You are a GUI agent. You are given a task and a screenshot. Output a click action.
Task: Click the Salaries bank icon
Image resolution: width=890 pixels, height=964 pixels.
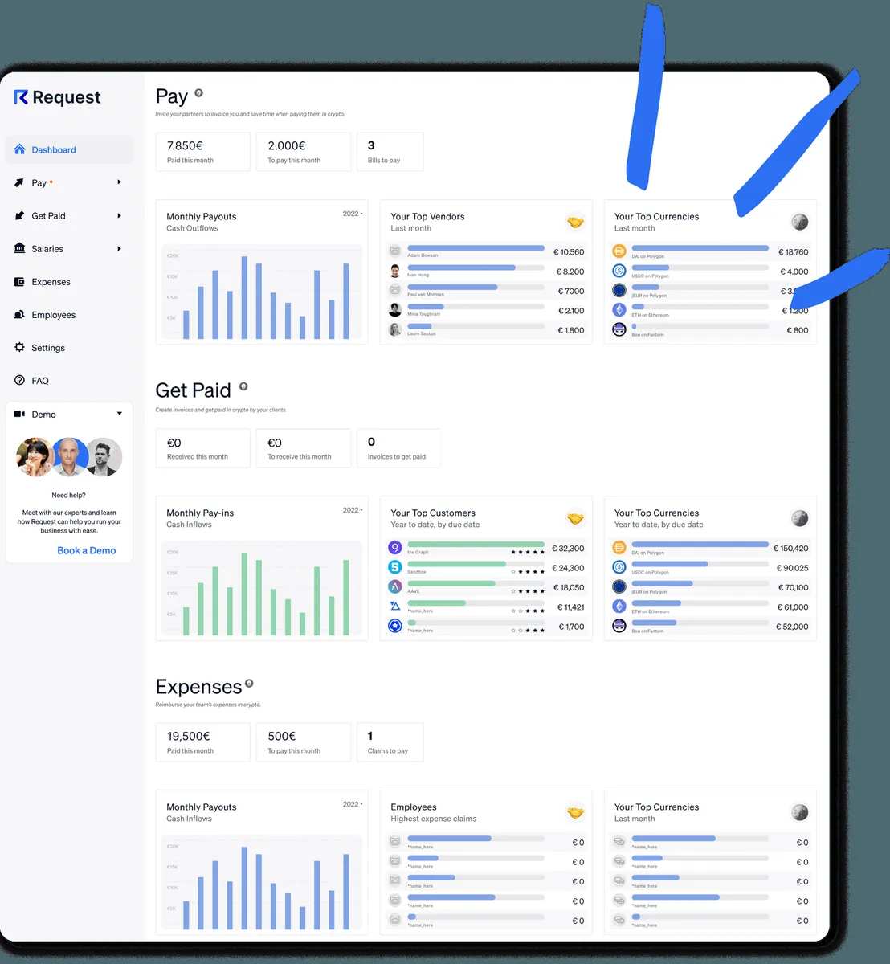pos(19,248)
